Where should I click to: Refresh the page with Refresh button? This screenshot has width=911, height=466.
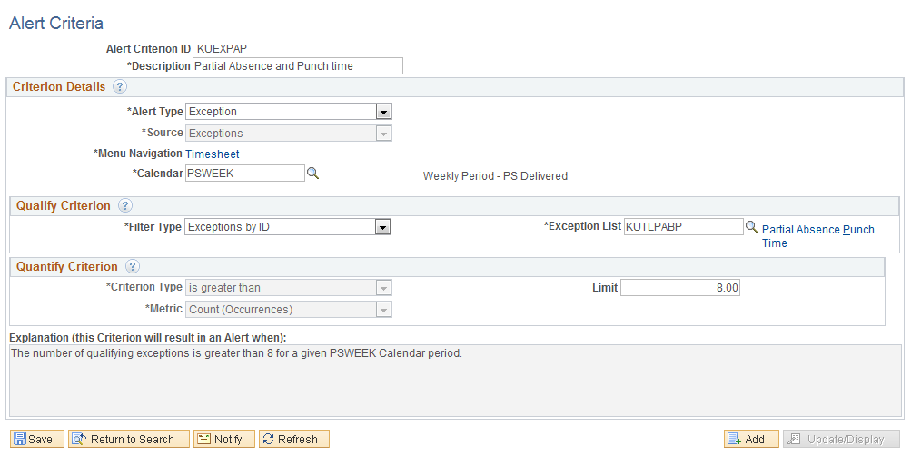pyautogui.click(x=294, y=439)
